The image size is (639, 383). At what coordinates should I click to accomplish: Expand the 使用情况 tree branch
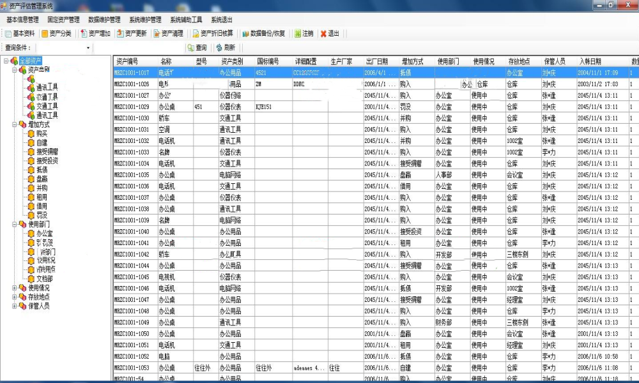pos(14,288)
